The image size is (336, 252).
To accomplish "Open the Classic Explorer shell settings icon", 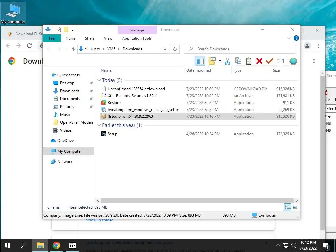I will coord(293,61).
